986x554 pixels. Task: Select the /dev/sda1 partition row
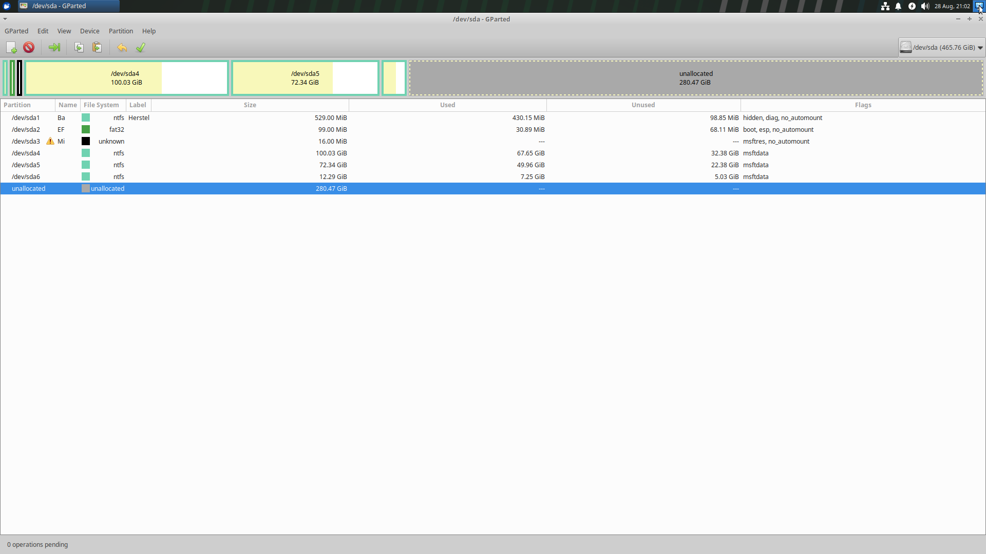[x=493, y=118]
